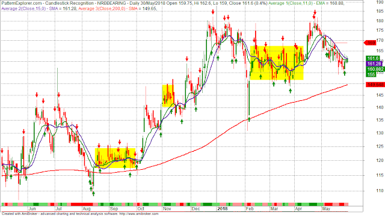Viewport: 385px width, 216px height.
Task: Click the green 161.6 close price label
Action: pyautogui.click(x=373, y=58)
